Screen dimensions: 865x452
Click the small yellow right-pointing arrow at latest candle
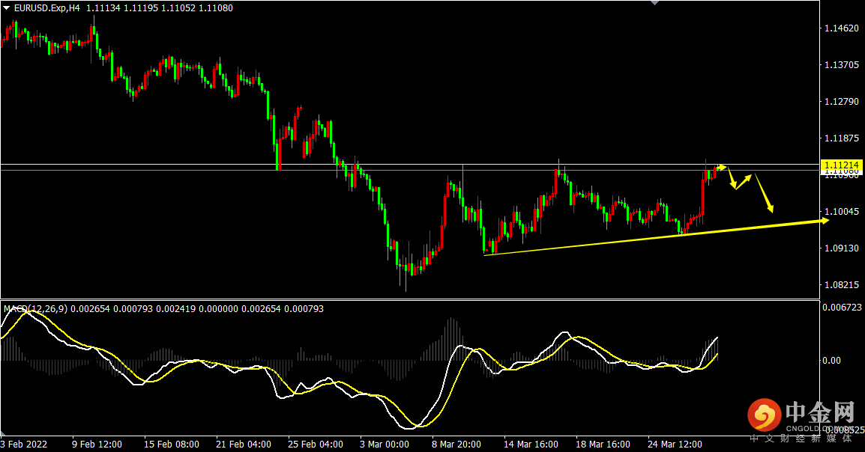pos(722,168)
